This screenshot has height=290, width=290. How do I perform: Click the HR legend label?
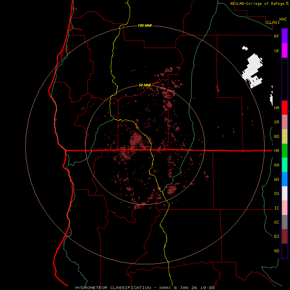pos(276,151)
